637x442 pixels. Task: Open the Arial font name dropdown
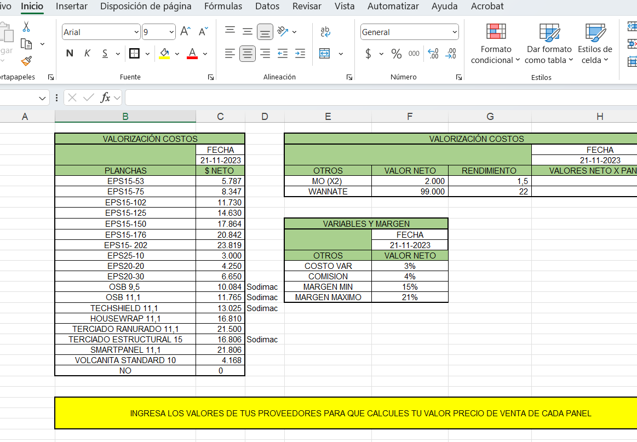tap(136, 32)
